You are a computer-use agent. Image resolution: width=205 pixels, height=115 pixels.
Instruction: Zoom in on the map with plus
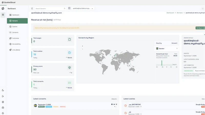coord(83,46)
